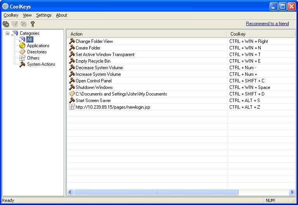Maximize the CoolKeys window

click(282, 7)
